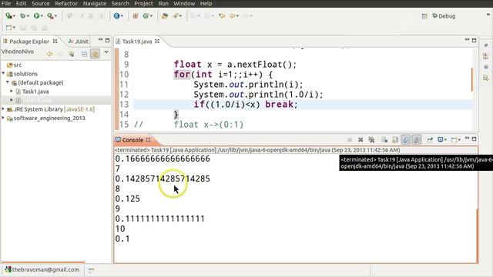Image resolution: width=493 pixels, height=277 pixels.
Task: Click the New Java Package icon
Action: point(136,15)
